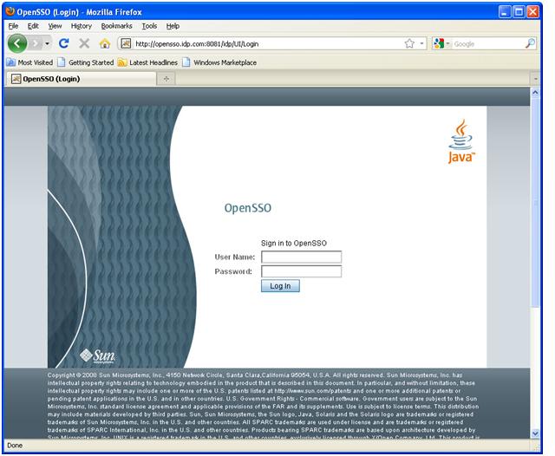Focus the Google search box

pos(487,44)
